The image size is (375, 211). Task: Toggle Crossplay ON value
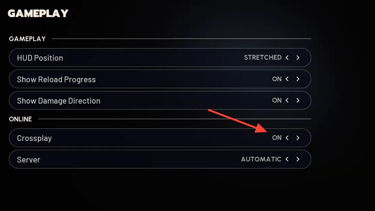pyautogui.click(x=277, y=138)
